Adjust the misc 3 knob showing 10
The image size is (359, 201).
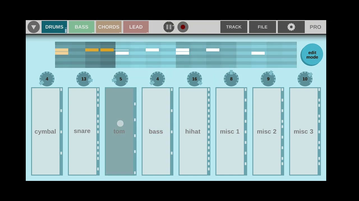[x=305, y=79]
